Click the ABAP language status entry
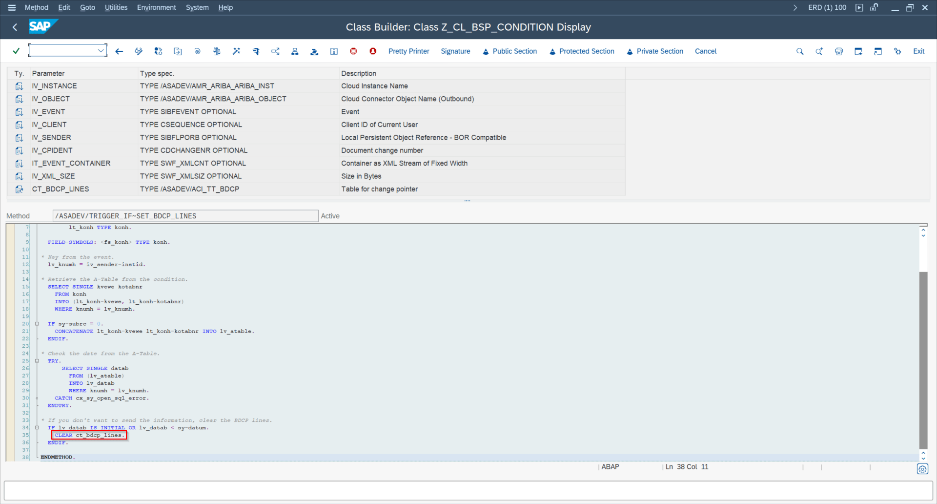Image resolution: width=937 pixels, height=504 pixels. click(x=610, y=467)
